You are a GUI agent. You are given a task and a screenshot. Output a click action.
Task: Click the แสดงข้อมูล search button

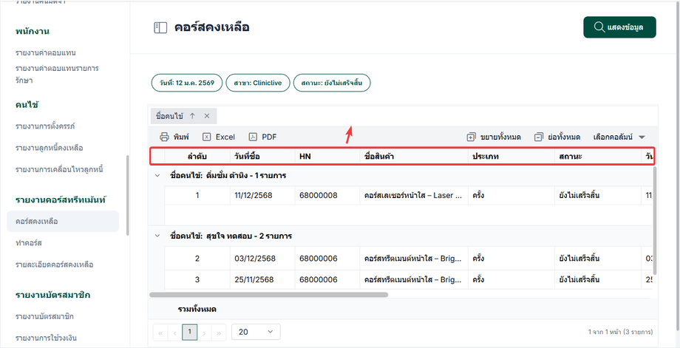pos(619,27)
